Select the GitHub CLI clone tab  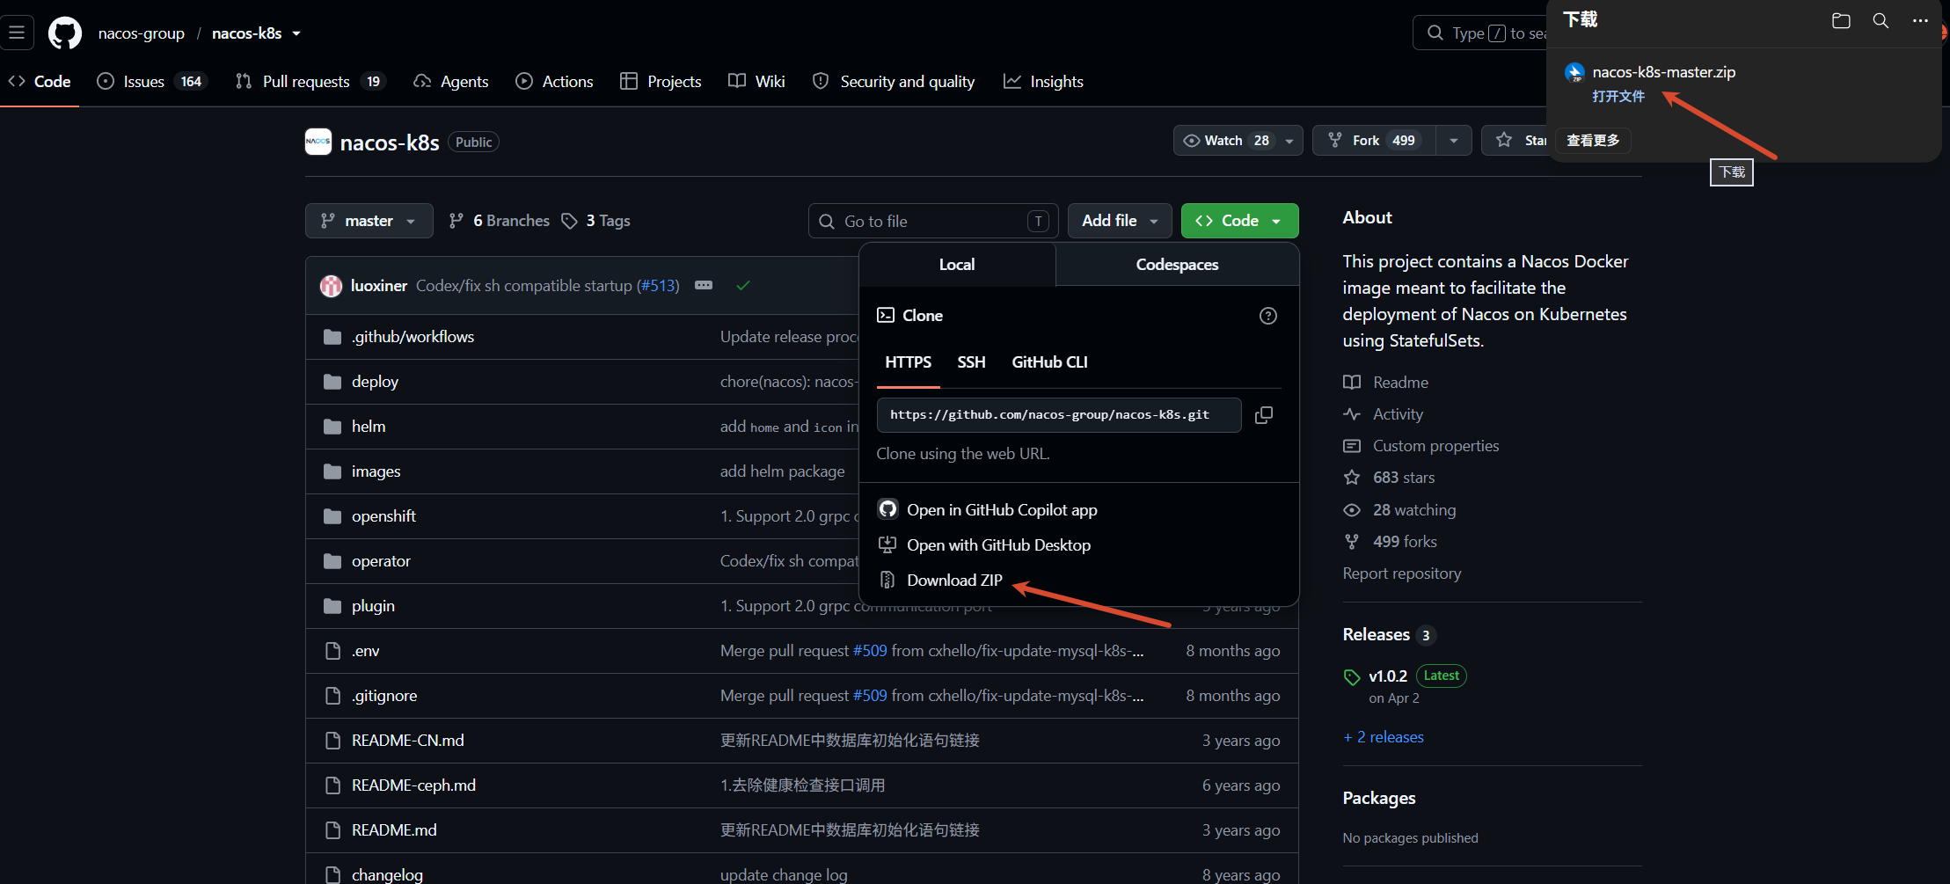[x=1049, y=362]
